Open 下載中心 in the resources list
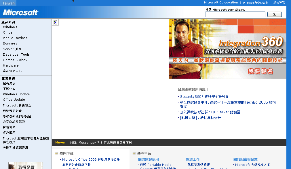Viewport: 291px width, 169px height. [9, 89]
